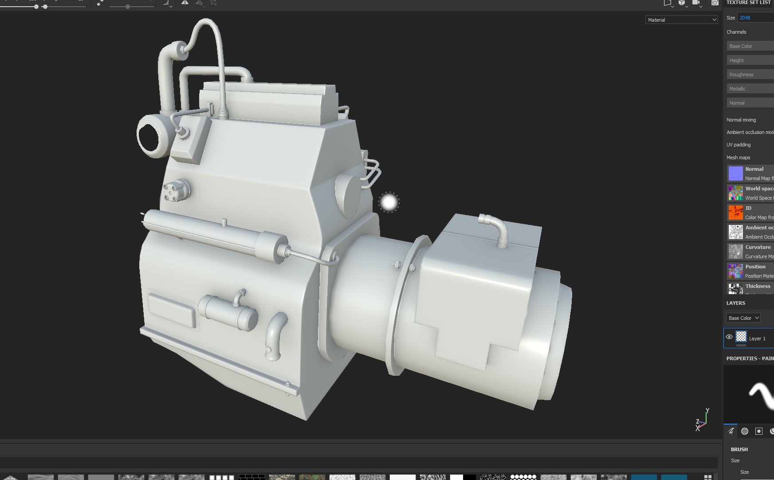This screenshot has width=774, height=480.
Task: Select the Ambient occlusion mesh map thumbnail
Action: point(735,232)
